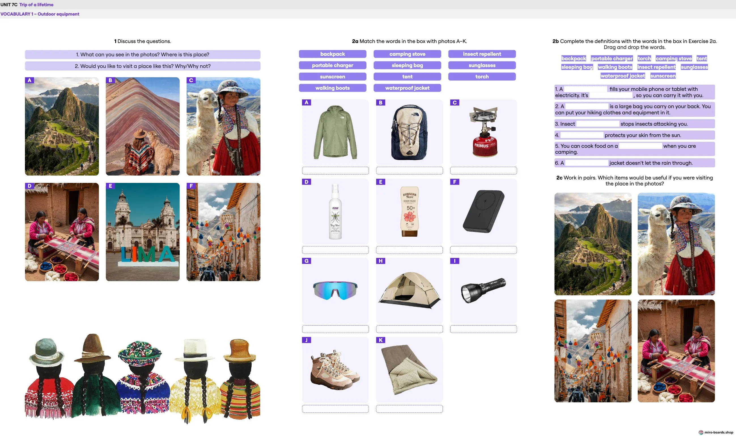Click the hiking boots photo J

[x=335, y=370]
